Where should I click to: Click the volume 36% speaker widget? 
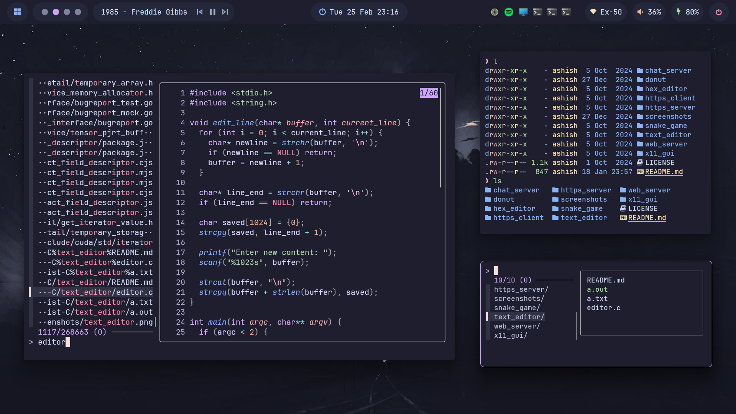[649, 12]
